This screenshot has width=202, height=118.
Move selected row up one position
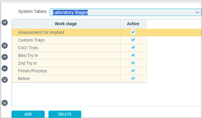coord(5,57)
